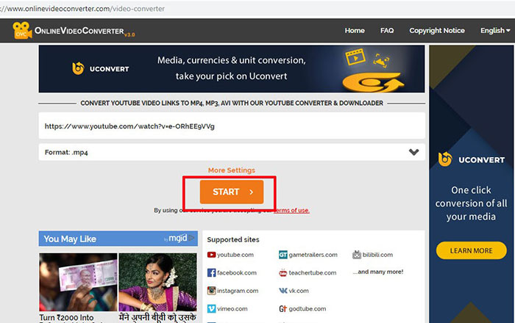Click the Vimeo icon in Supported sites
The image size is (515, 323).
pos(211,309)
